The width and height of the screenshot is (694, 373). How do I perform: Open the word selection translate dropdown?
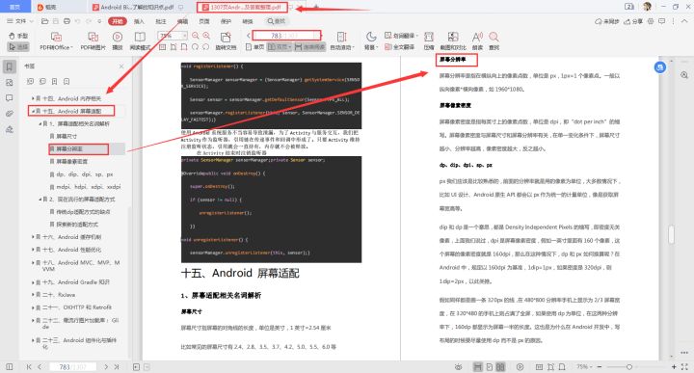click(401, 36)
